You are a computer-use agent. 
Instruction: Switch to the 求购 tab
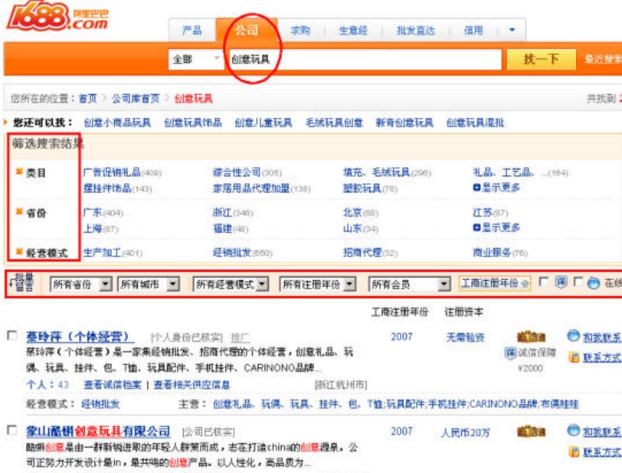300,31
